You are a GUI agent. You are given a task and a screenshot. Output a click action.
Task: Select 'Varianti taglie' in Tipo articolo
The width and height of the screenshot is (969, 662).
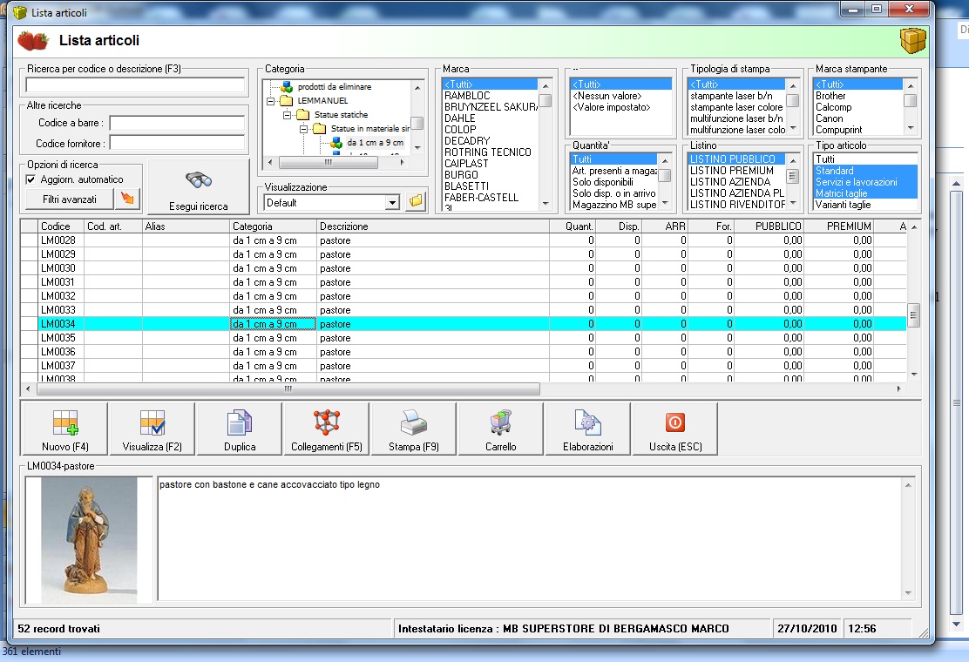865,205
